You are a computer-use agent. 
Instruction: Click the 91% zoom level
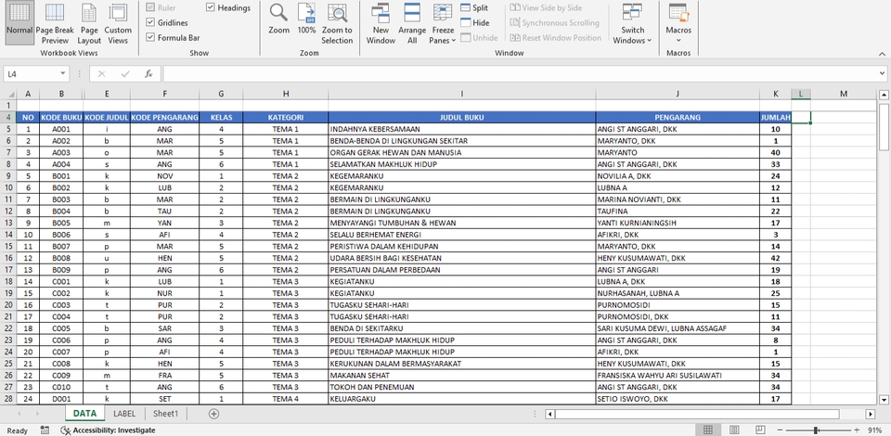click(875, 430)
